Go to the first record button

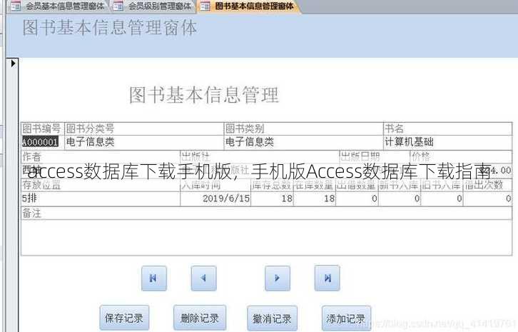(154, 278)
